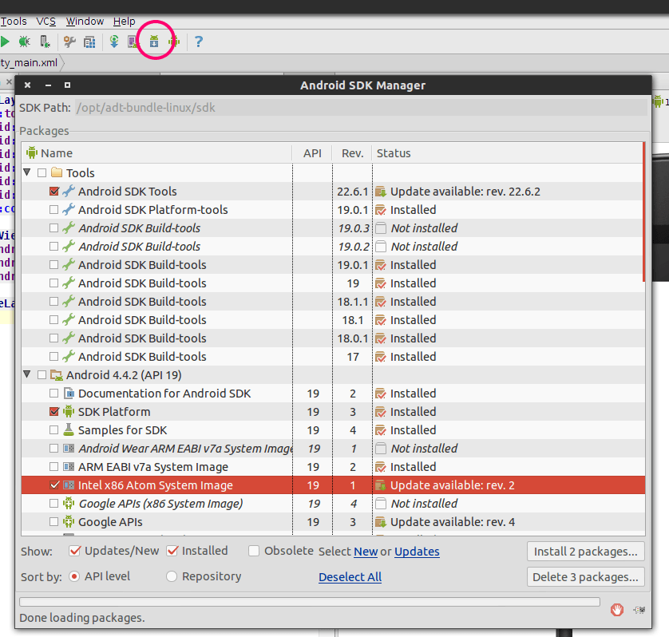Check Google APIs (x86 System Image) checkbox
669x637 pixels.
tap(53, 504)
